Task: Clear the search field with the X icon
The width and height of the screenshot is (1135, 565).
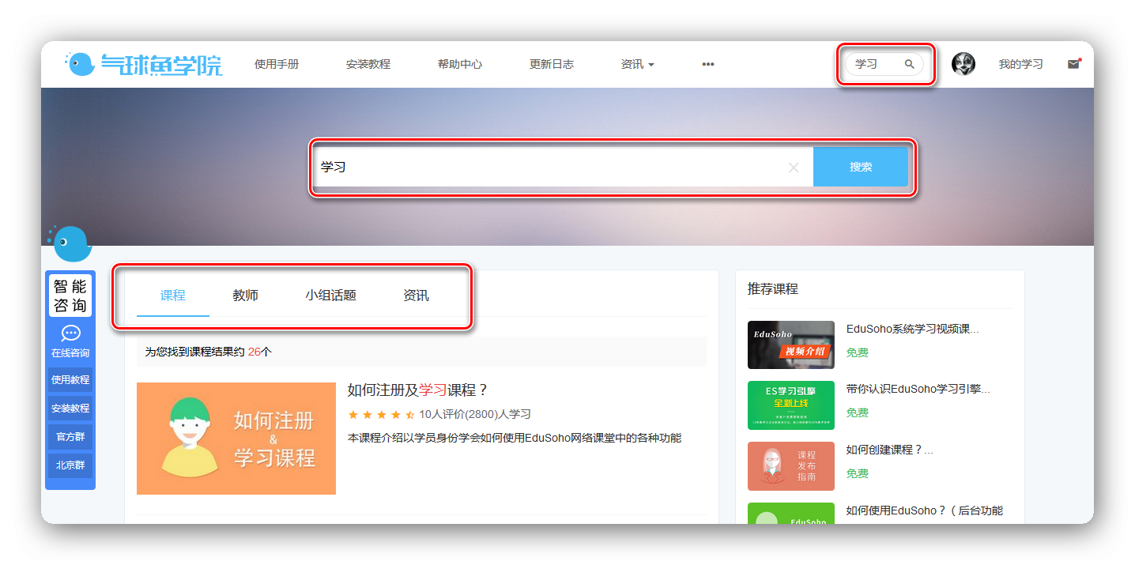Action: pyautogui.click(x=794, y=168)
